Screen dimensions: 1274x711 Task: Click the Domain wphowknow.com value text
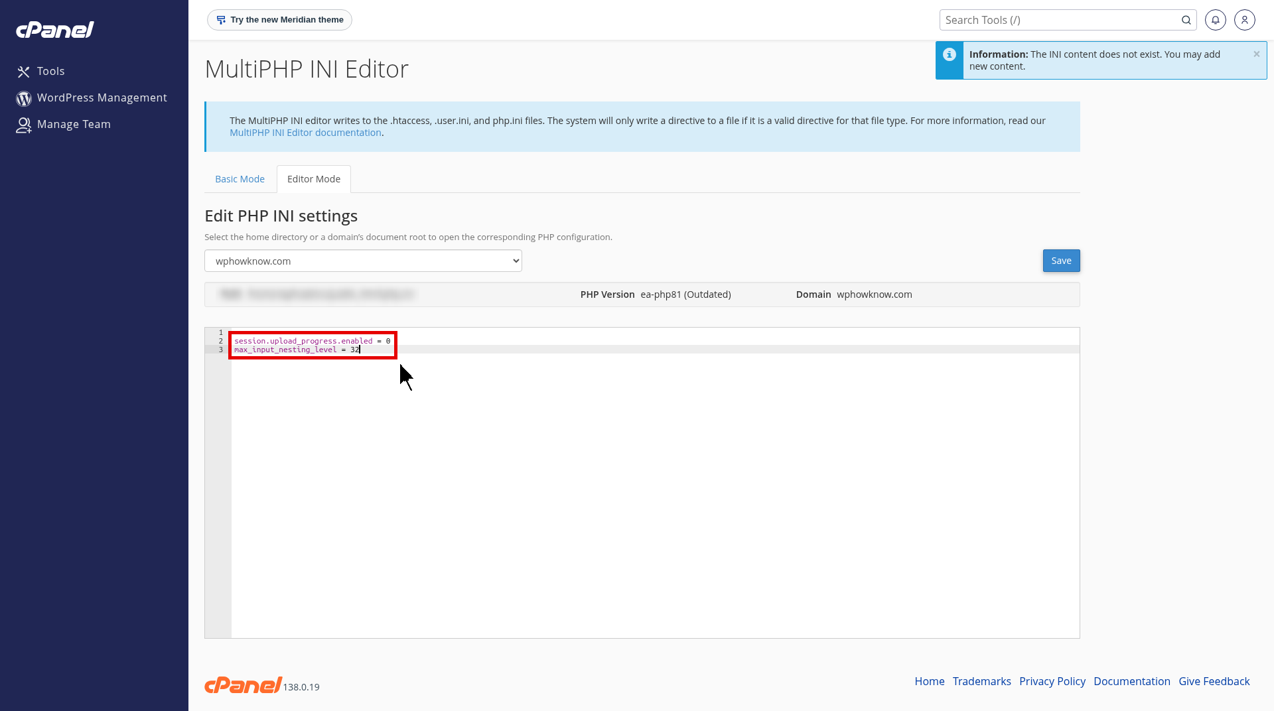tap(874, 294)
